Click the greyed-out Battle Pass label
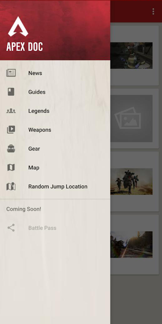162x324 pixels. click(43, 228)
